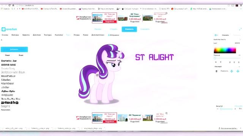This screenshot has height=136, width=243.
Task: Open the Дополнительно tab
Action: click(x=98, y=35)
